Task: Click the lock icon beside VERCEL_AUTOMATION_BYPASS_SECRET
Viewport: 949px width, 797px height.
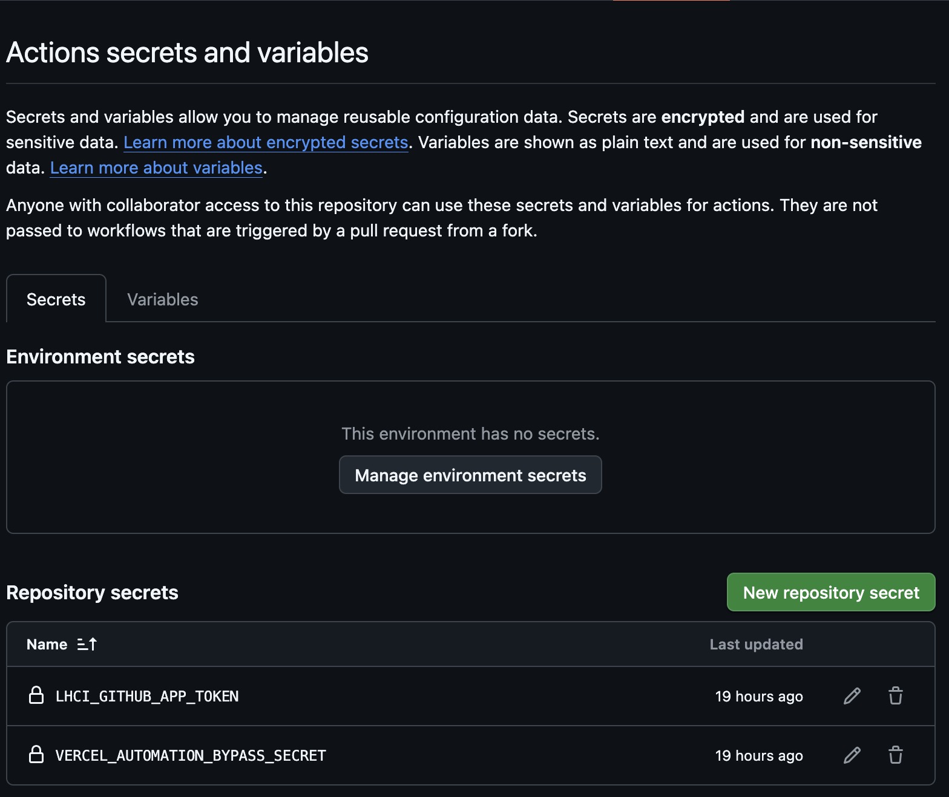Action: point(36,755)
